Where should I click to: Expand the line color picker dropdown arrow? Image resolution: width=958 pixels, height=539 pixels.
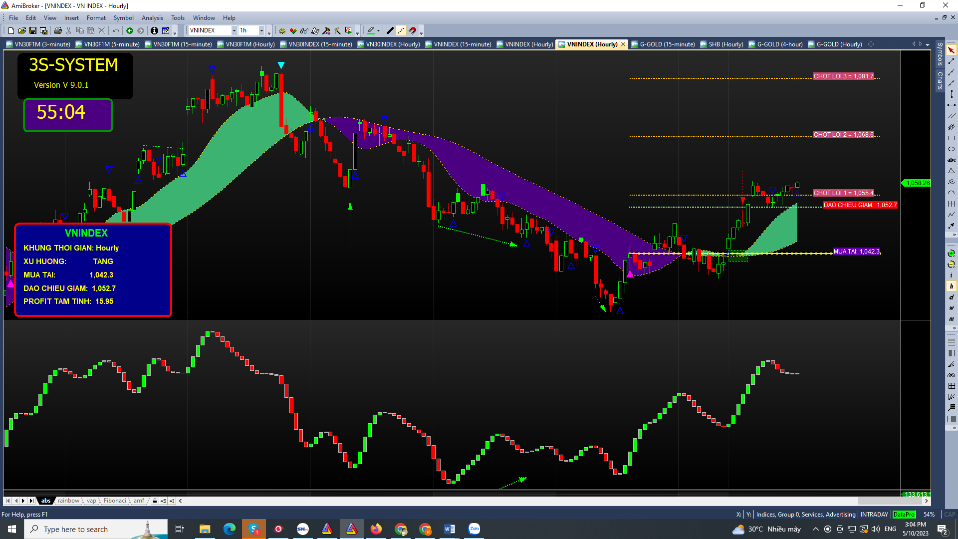coord(378,31)
